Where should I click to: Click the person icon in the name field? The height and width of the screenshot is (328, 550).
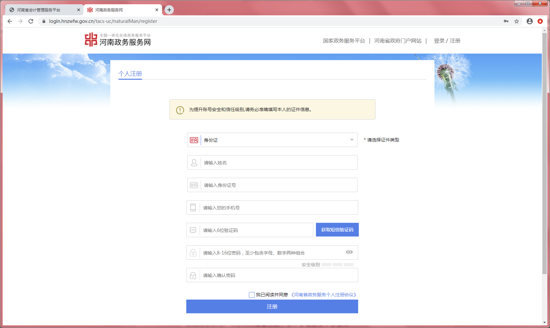[x=193, y=162]
